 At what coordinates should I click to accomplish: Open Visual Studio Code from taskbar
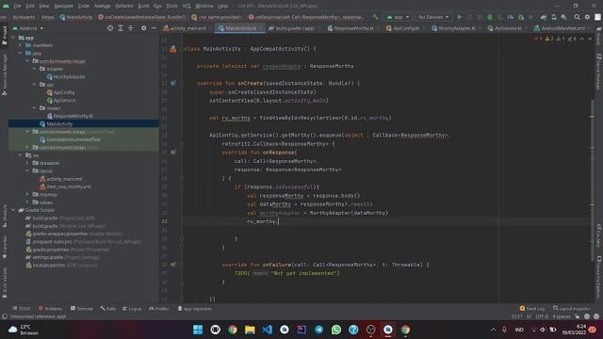click(x=267, y=330)
